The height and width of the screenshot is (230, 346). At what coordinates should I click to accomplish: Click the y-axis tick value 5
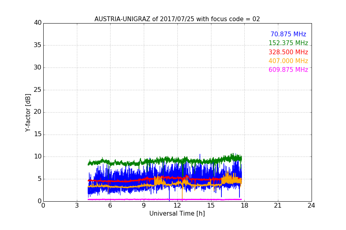40,179
